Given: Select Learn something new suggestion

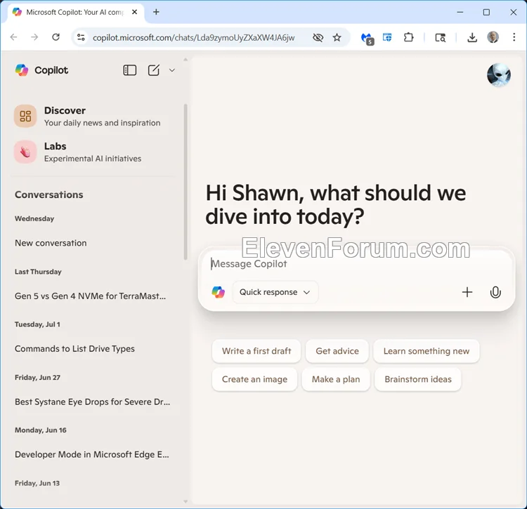Looking at the screenshot, I should pos(427,351).
